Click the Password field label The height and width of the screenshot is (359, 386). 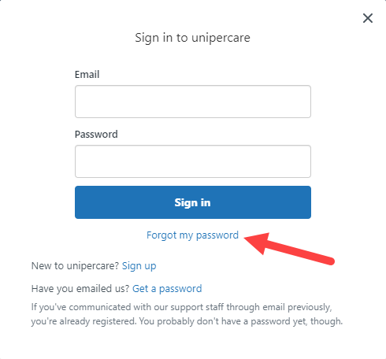click(96, 135)
